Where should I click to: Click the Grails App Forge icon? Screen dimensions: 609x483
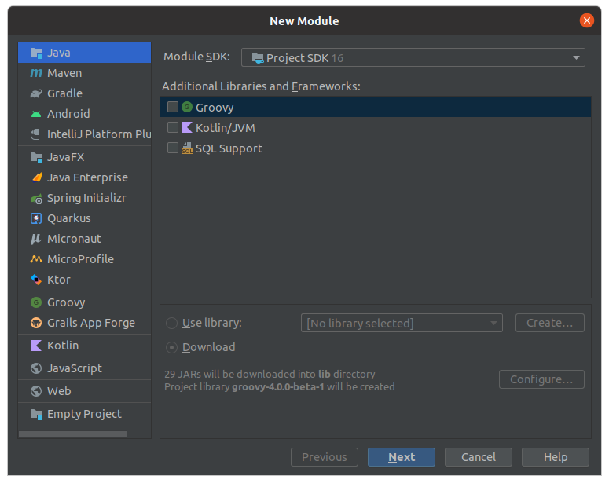[36, 323]
